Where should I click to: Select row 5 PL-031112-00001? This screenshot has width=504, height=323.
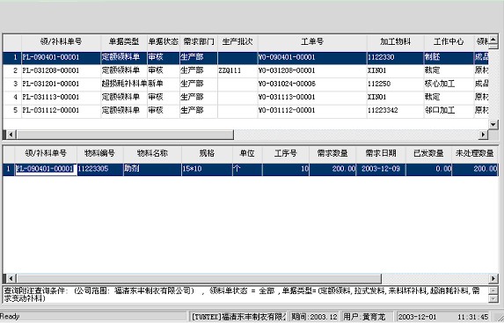point(246,110)
